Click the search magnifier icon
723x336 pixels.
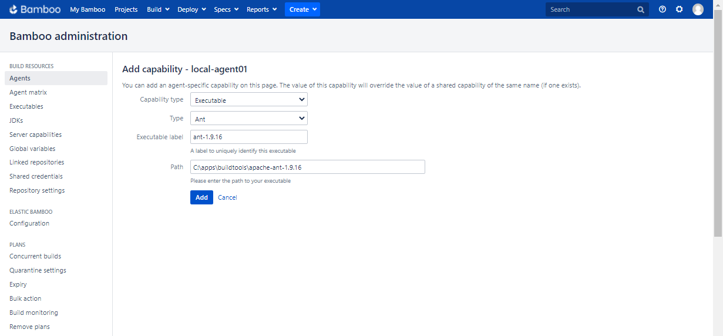[x=640, y=9]
